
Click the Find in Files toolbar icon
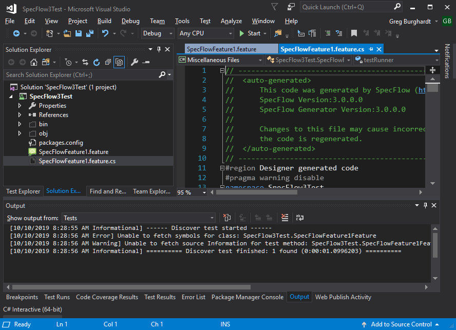[278, 33]
